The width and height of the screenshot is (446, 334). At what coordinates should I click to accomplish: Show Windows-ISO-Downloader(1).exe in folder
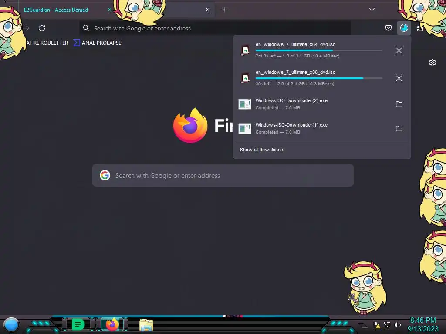coord(399,129)
